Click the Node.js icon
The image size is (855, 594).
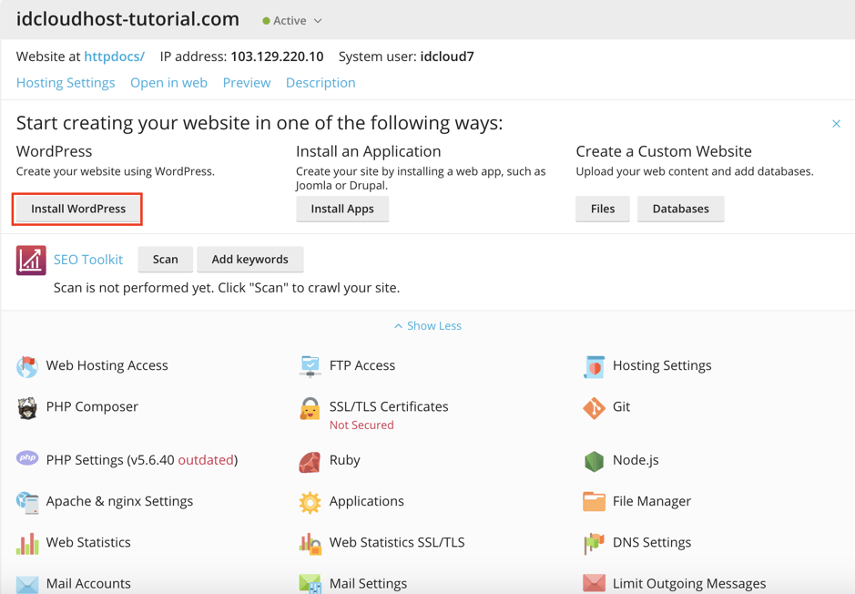tap(593, 460)
